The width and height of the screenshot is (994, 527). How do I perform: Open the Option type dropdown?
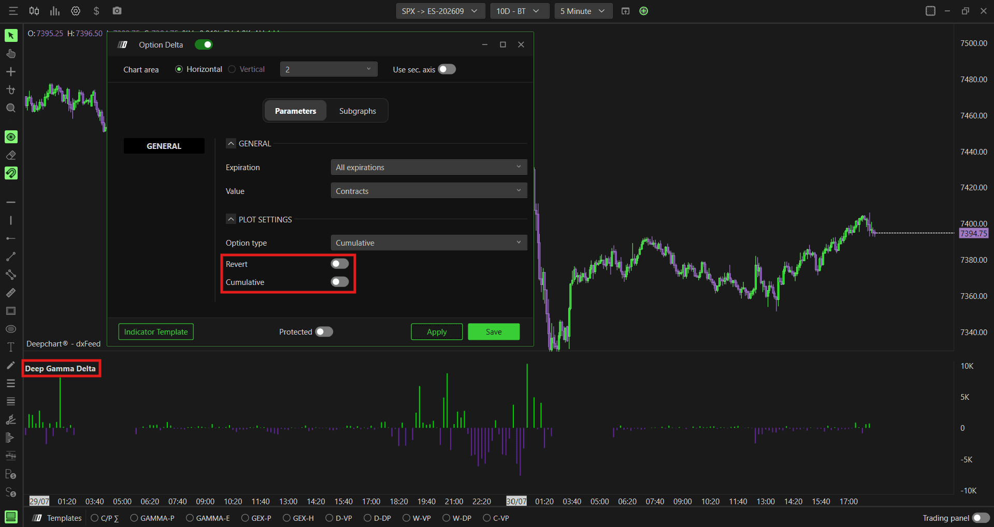coord(429,243)
